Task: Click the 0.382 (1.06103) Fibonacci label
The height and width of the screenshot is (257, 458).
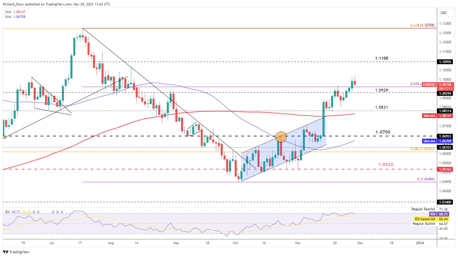Action: pos(423,149)
